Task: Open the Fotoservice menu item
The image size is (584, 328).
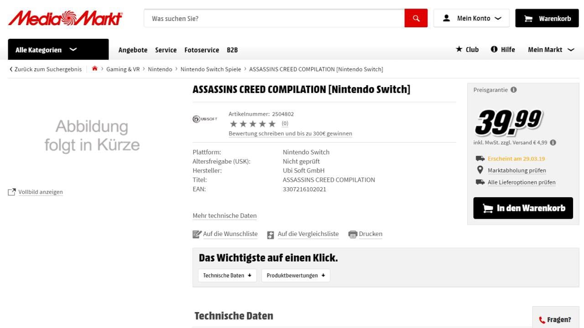Action: pyautogui.click(x=202, y=50)
